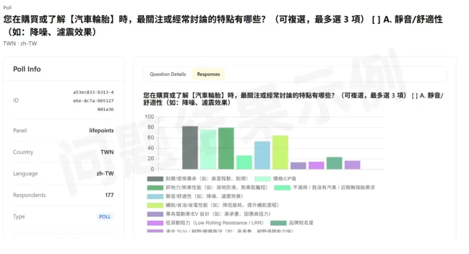Switch to the Question Details tab
Image resolution: width=469 pixels, height=254 pixels.
pyautogui.click(x=168, y=74)
